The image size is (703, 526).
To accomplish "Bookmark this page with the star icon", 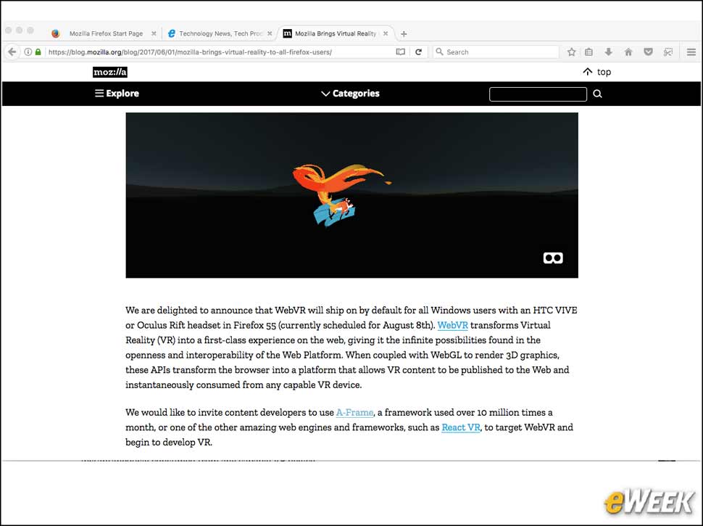I will (x=571, y=52).
